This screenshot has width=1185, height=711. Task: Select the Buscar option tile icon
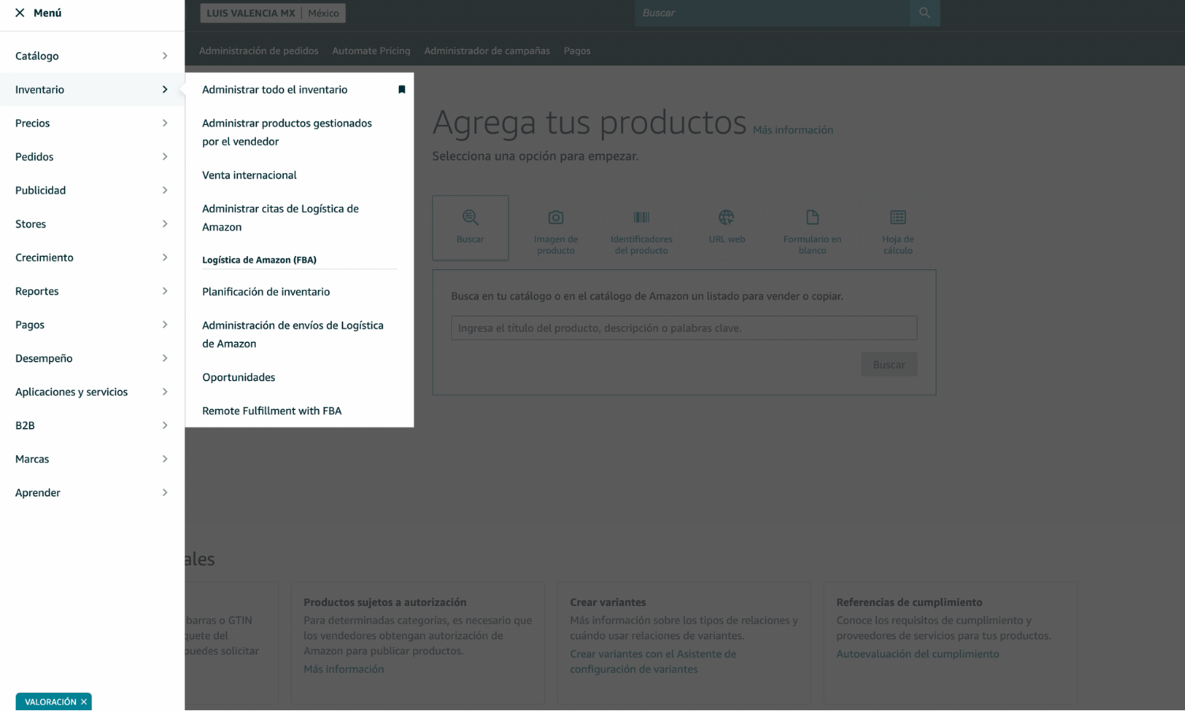pos(470,217)
